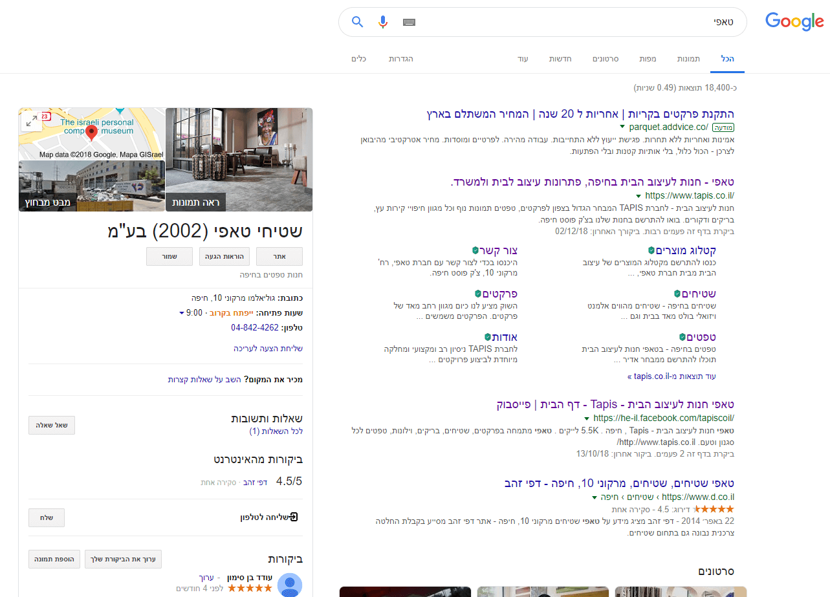The height and width of the screenshot is (597, 830).
Task: Click the orange review stars in knowledge panel
Action: (250, 588)
